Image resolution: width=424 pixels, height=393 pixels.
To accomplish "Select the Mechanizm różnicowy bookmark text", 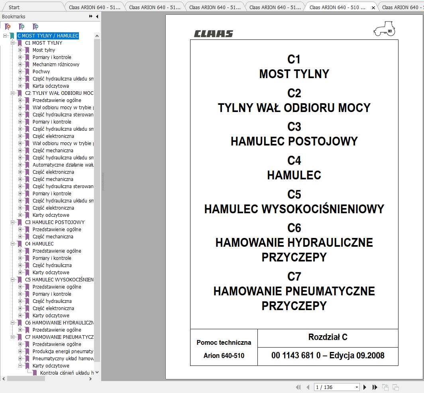I will (56, 65).
